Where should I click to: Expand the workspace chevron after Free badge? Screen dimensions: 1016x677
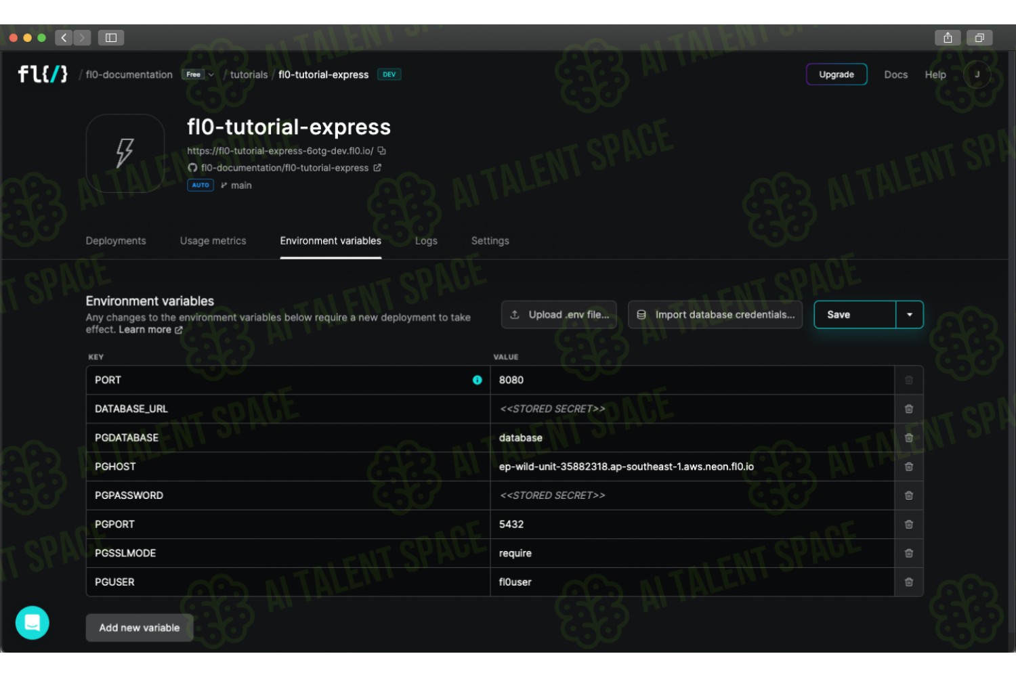pos(211,74)
